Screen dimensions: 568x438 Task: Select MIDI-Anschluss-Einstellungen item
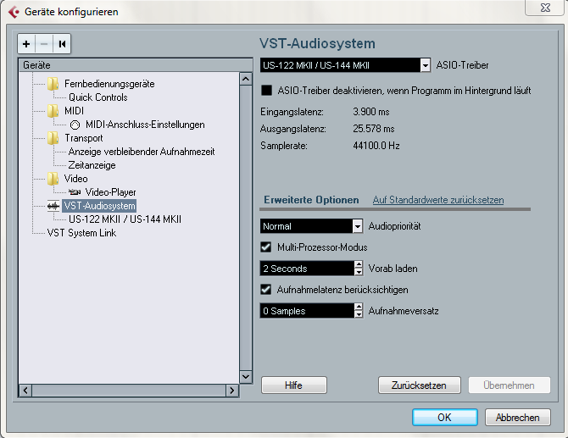click(145, 125)
